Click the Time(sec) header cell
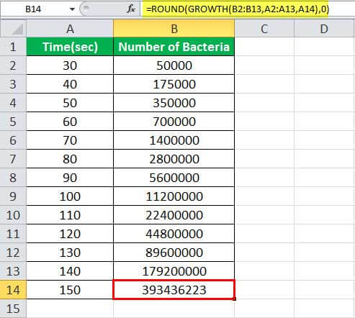355x318 pixels. tap(70, 47)
